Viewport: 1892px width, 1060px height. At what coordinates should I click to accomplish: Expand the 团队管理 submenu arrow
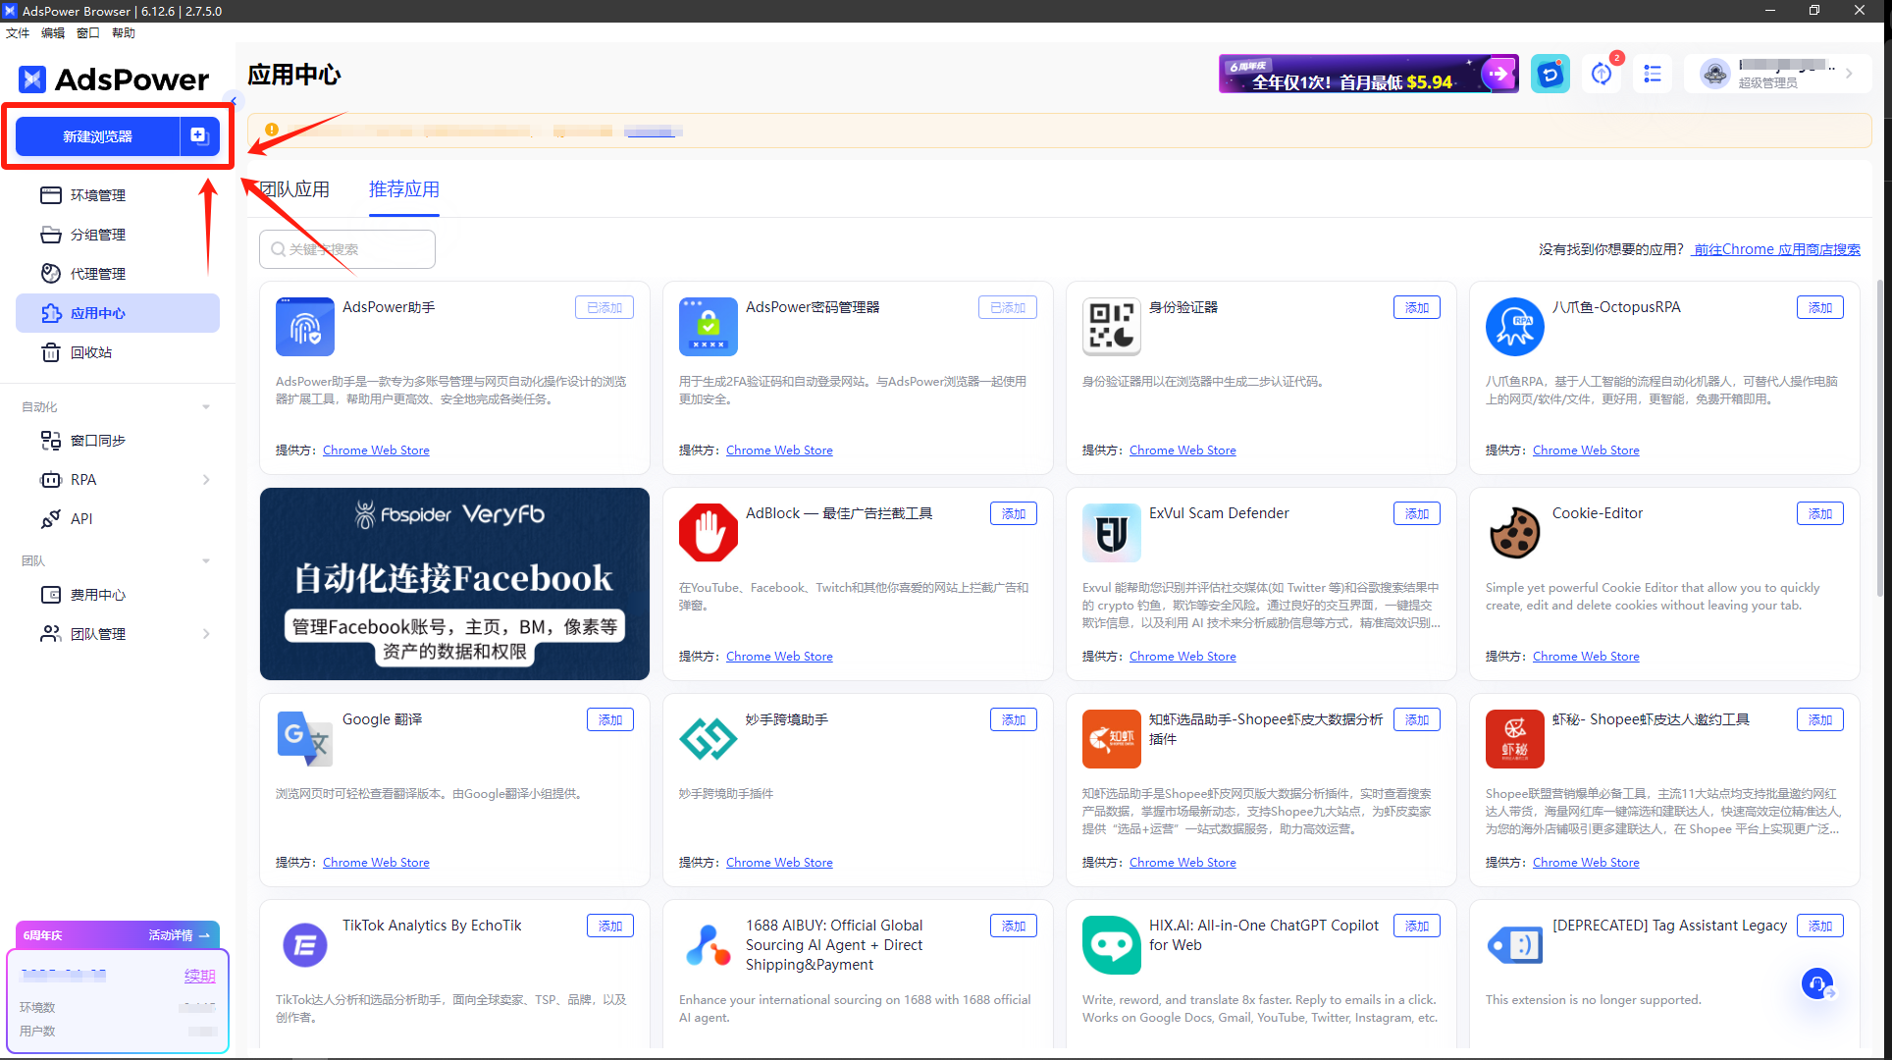[206, 634]
